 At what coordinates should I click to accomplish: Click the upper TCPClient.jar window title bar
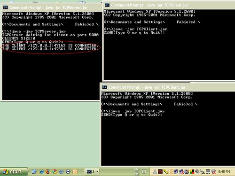[x=169, y=5]
